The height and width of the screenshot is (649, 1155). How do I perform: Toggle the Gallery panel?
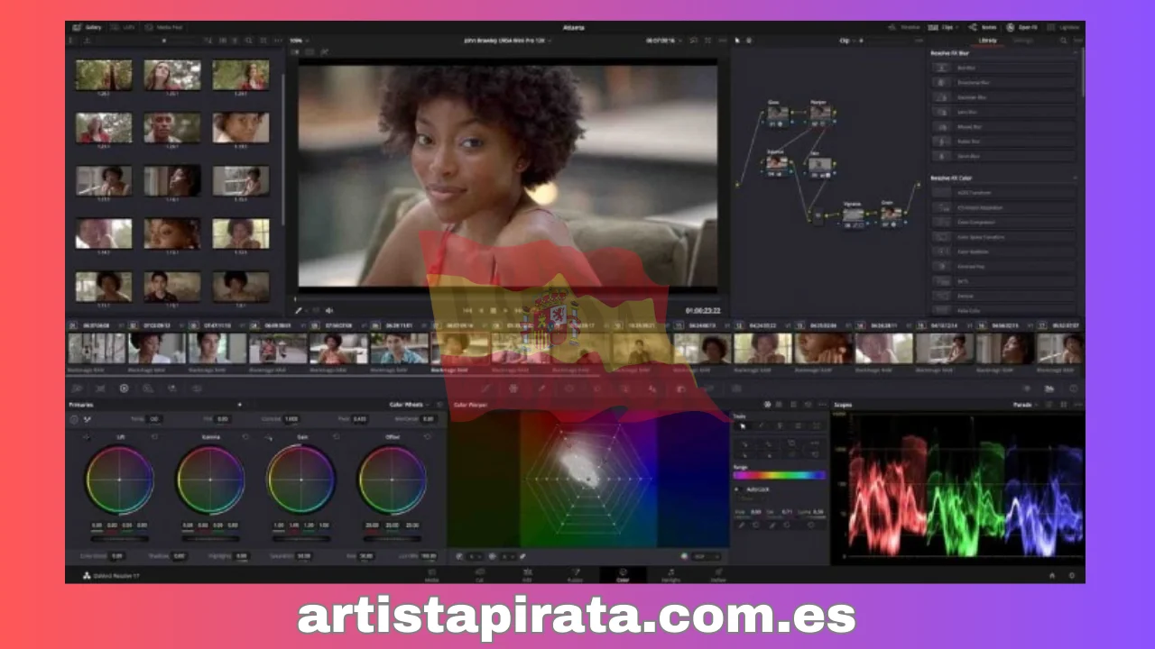(x=88, y=27)
